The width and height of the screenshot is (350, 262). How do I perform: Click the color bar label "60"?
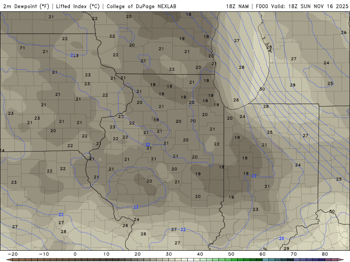coord(262,254)
